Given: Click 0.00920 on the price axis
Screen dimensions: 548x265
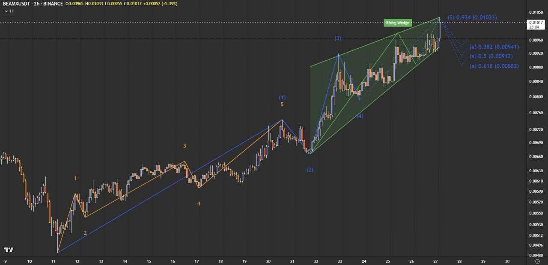Looking at the screenshot, I should click(536, 53).
